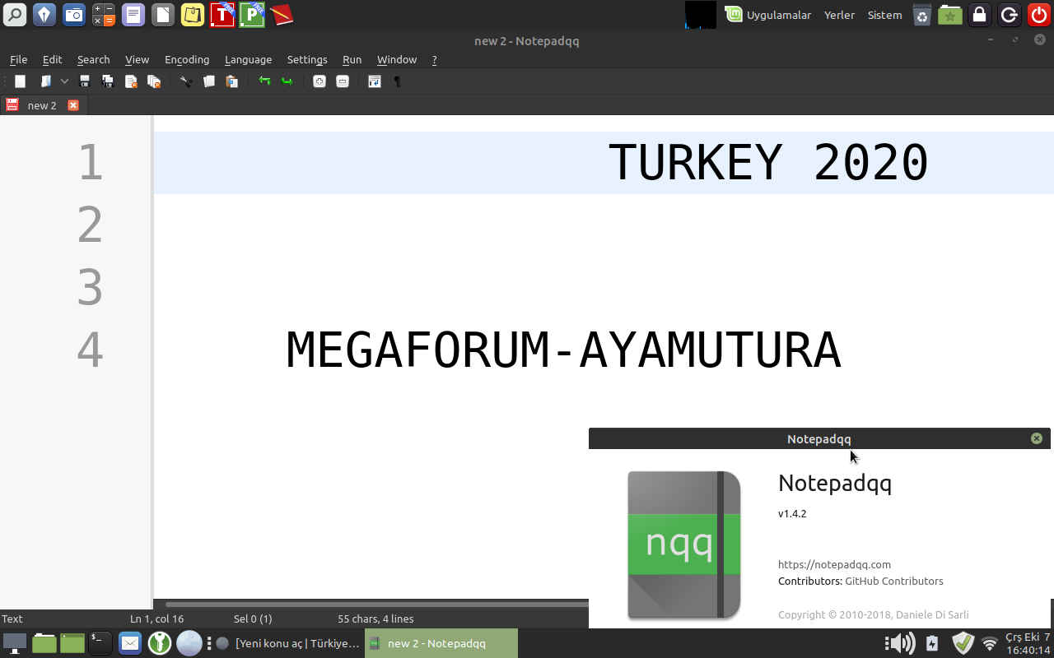The image size is (1054, 658).
Task: Open the File menu
Action: click(x=18, y=59)
